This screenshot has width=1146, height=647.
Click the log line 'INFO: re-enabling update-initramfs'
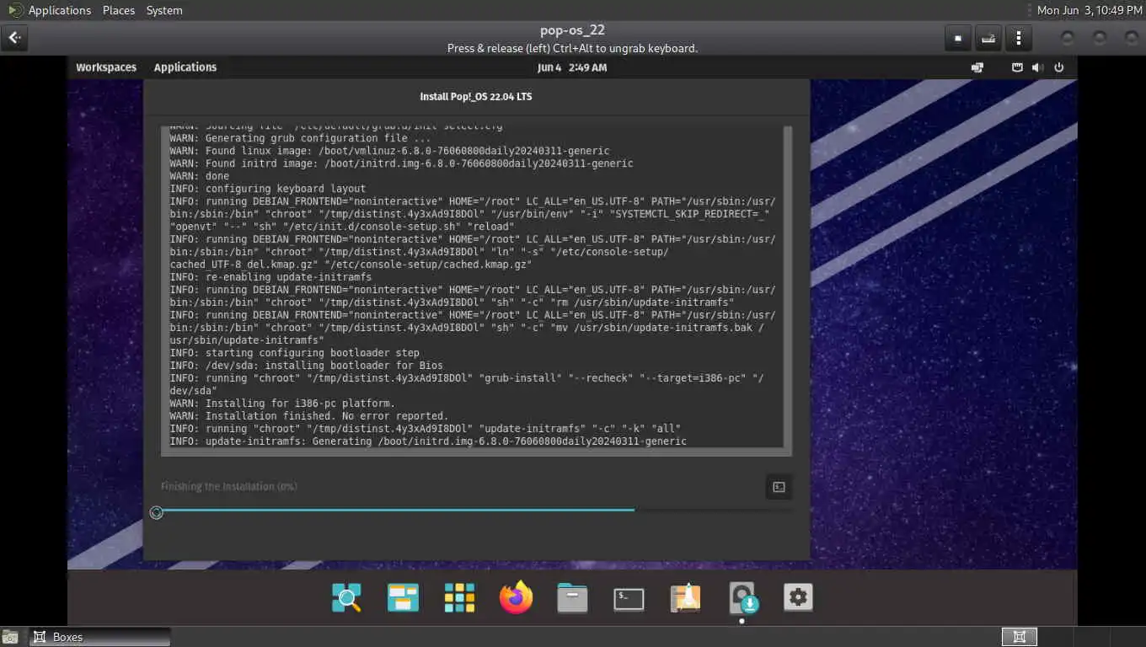tap(270, 277)
